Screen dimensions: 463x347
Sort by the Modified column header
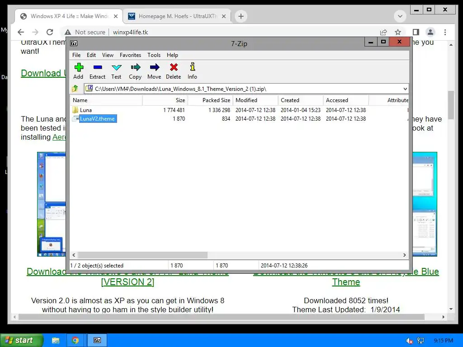point(255,100)
